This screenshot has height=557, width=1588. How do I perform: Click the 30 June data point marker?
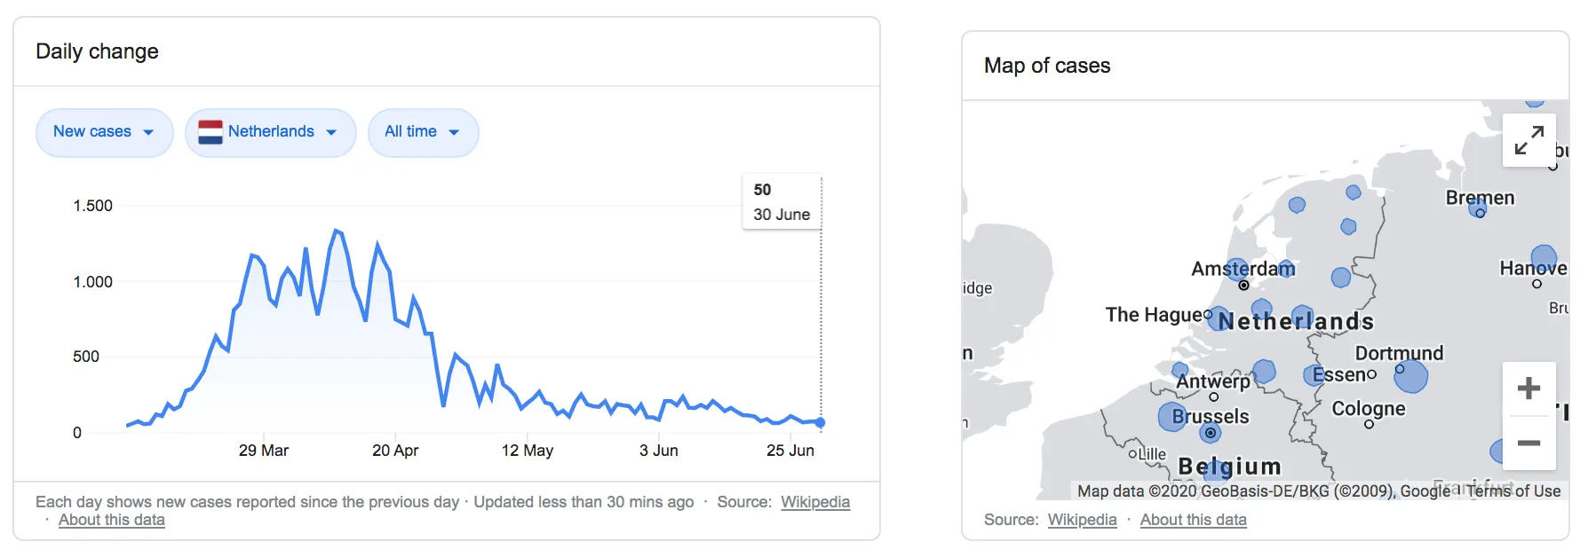click(821, 423)
